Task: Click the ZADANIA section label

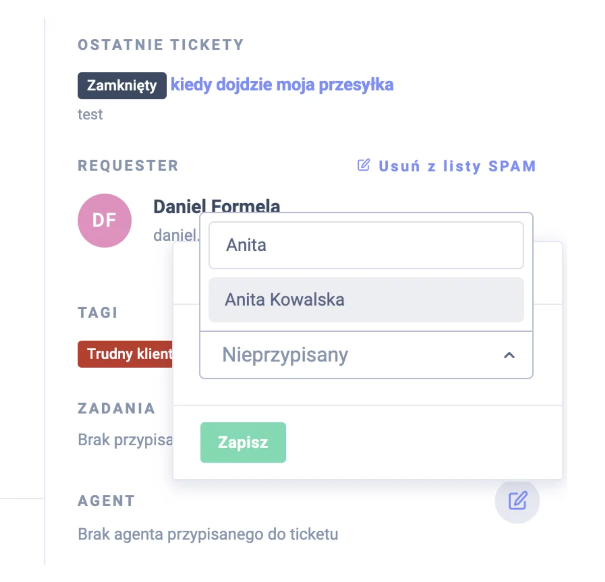Action: click(x=116, y=408)
